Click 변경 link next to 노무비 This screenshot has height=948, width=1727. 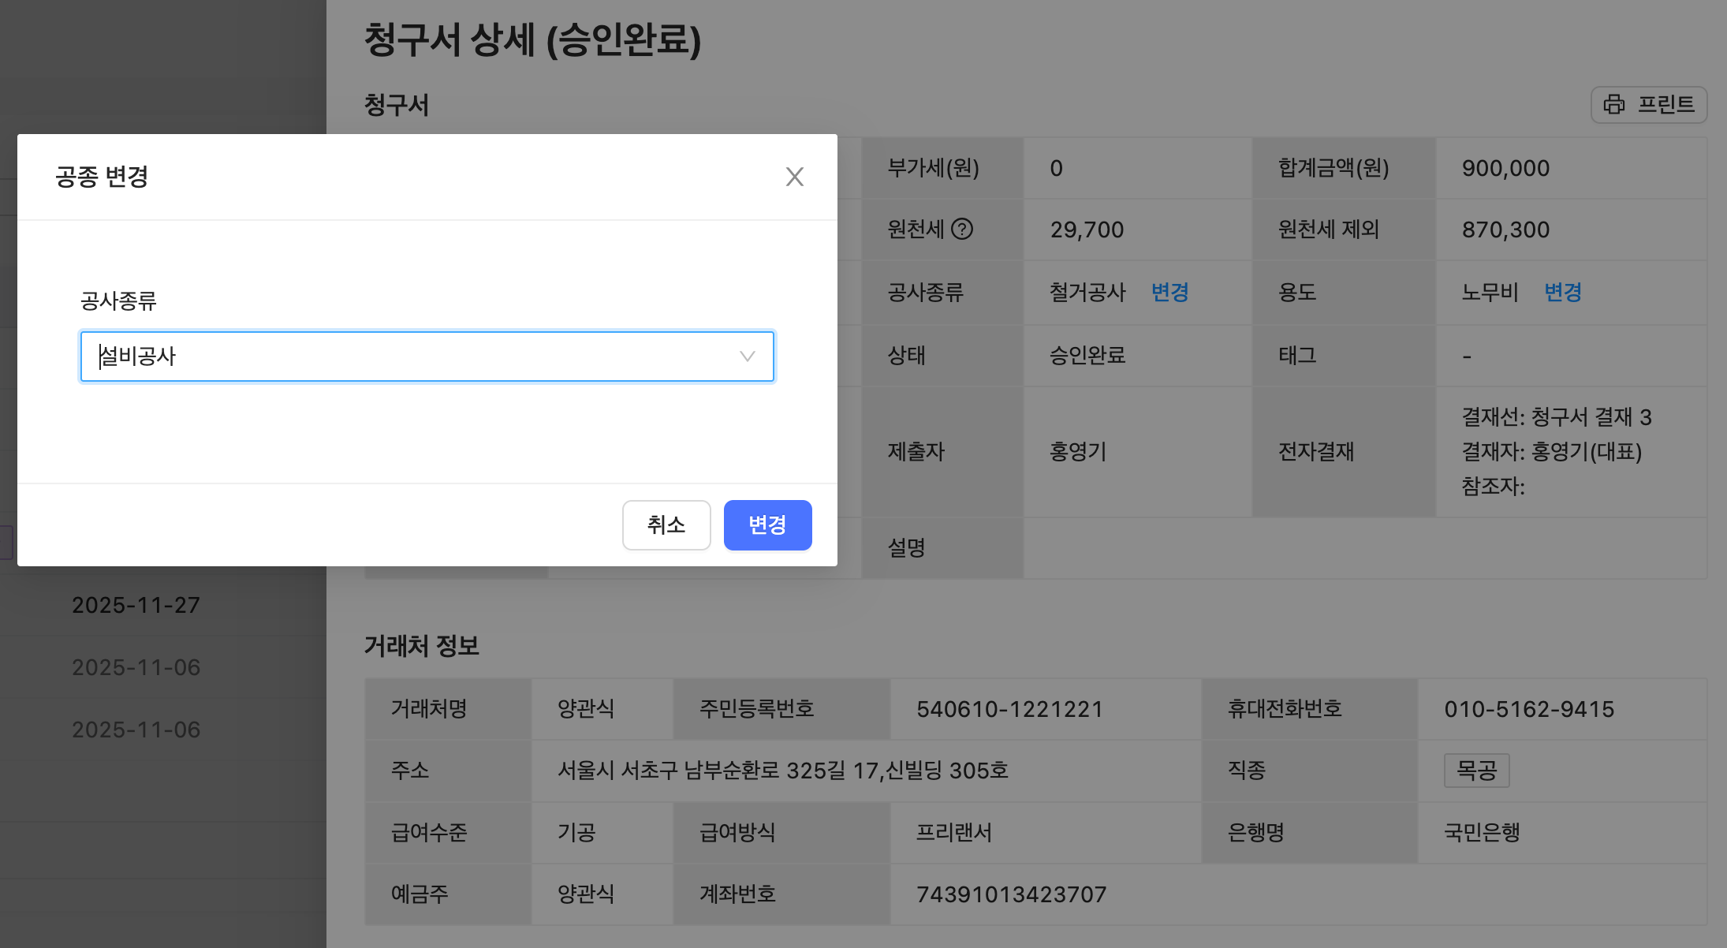click(x=1562, y=293)
